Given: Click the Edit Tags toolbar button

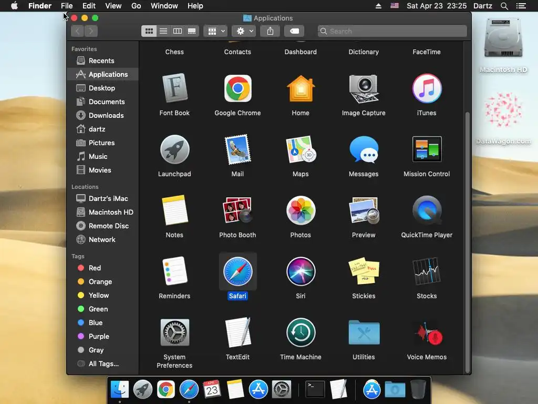Looking at the screenshot, I should pyautogui.click(x=294, y=31).
